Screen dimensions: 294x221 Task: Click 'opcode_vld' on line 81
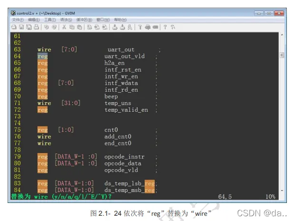121,170
